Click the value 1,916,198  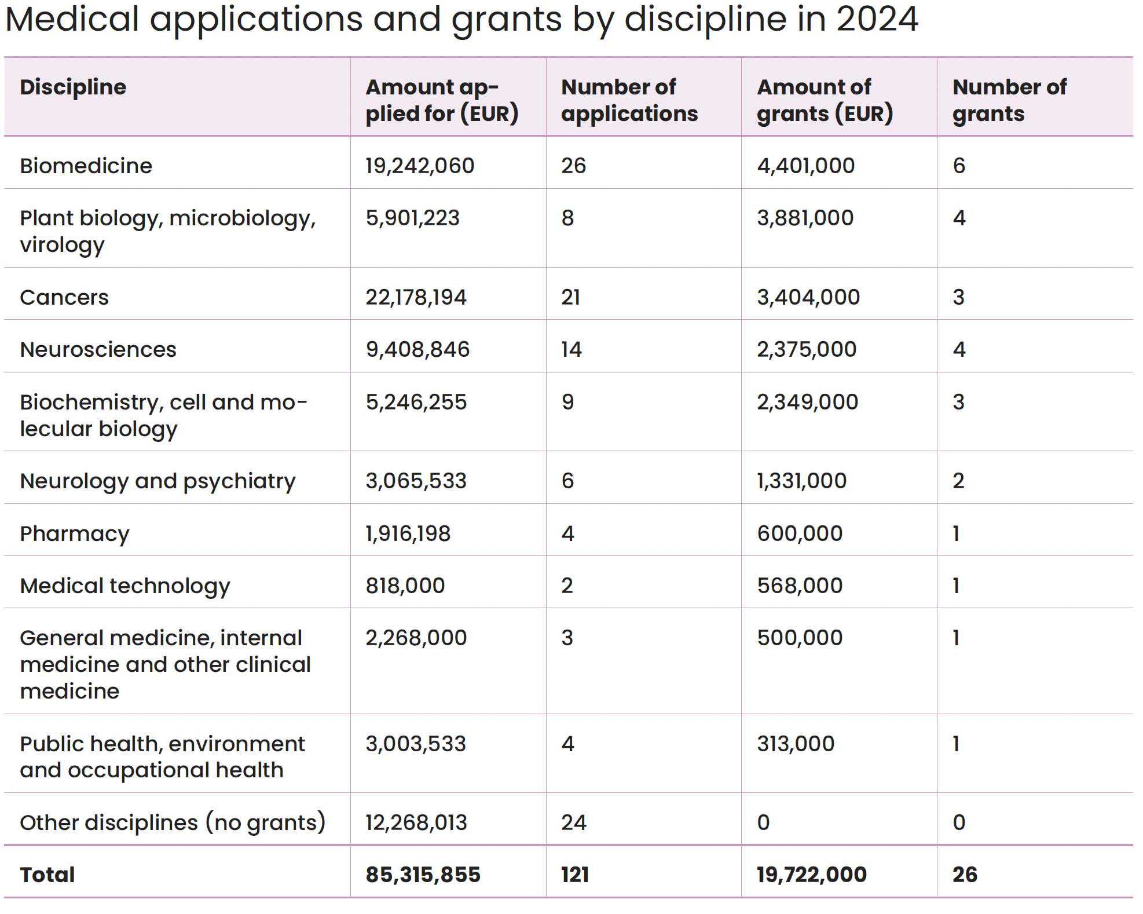click(408, 533)
